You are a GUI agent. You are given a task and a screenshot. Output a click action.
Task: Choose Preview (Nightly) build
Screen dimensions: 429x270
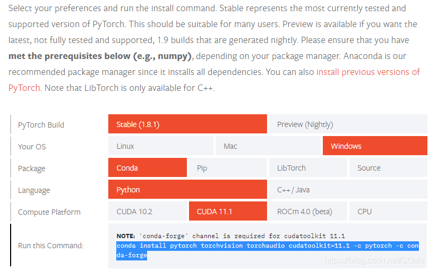pyautogui.click(x=348, y=124)
